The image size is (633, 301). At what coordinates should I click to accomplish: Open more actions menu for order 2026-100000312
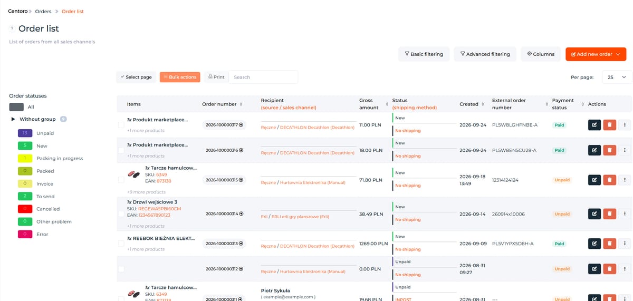click(625, 269)
